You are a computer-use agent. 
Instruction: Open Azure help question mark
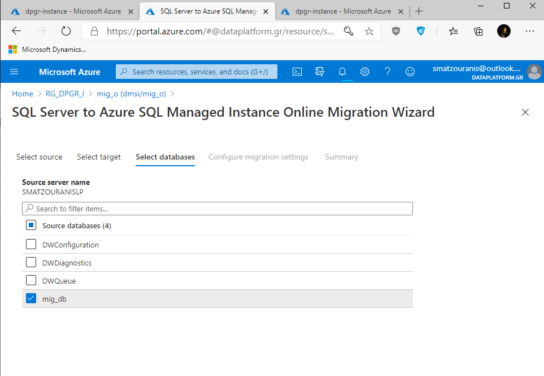(388, 72)
